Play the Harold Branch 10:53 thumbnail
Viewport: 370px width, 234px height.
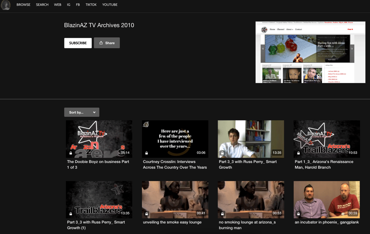click(327, 139)
